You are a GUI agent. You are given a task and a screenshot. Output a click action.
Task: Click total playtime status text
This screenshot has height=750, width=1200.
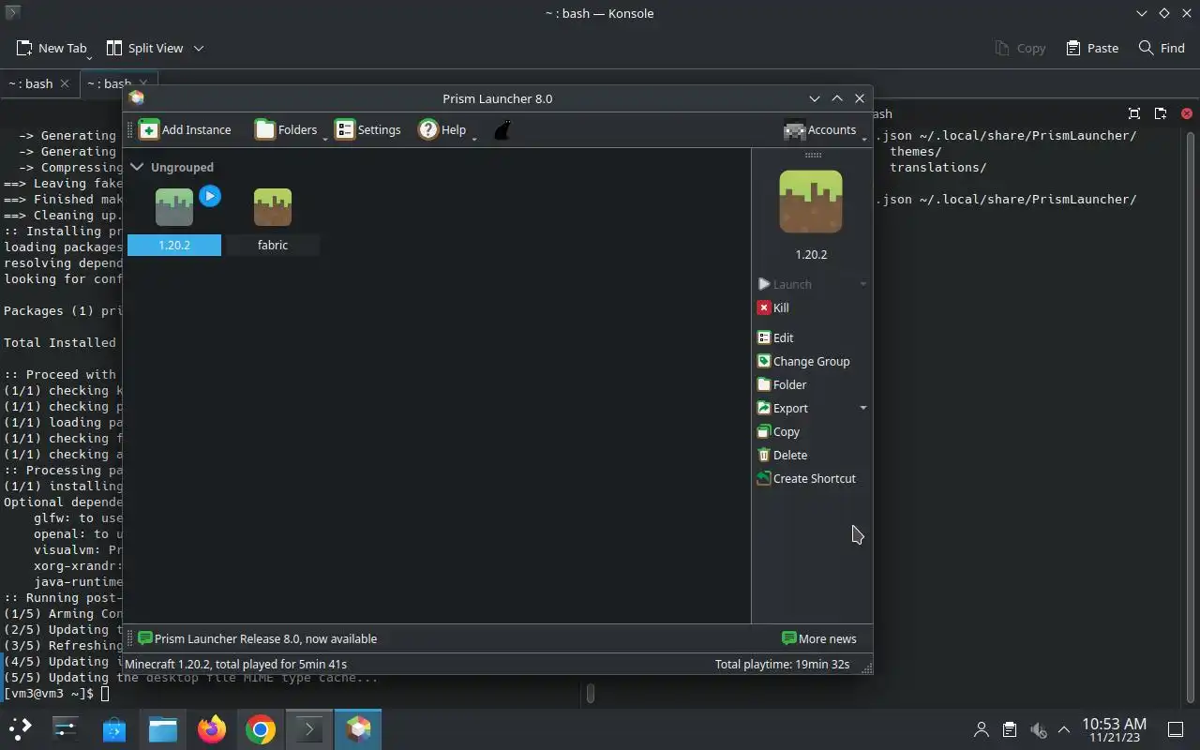[x=782, y=664]
